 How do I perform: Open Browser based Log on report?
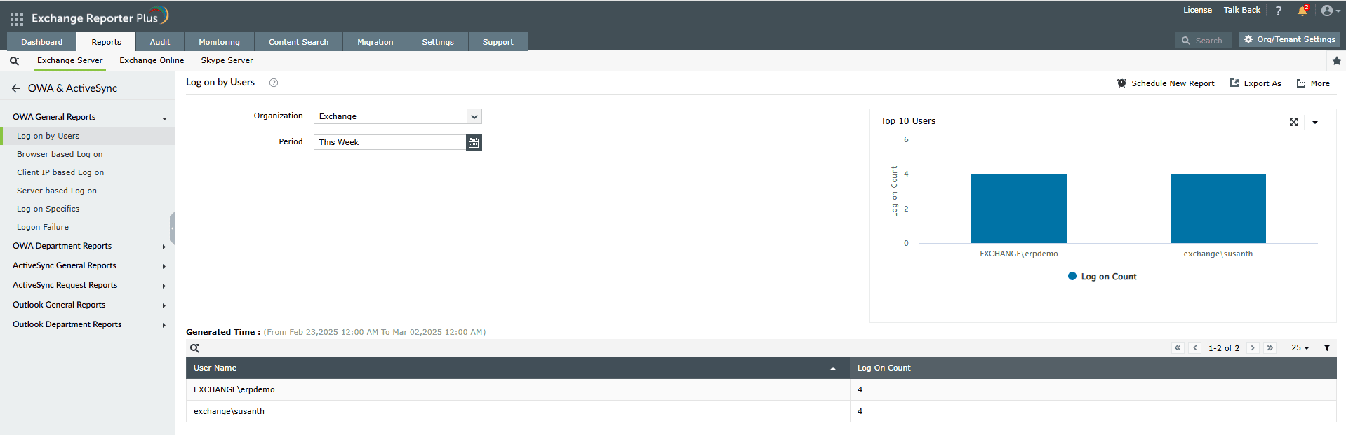coord(60,154)
